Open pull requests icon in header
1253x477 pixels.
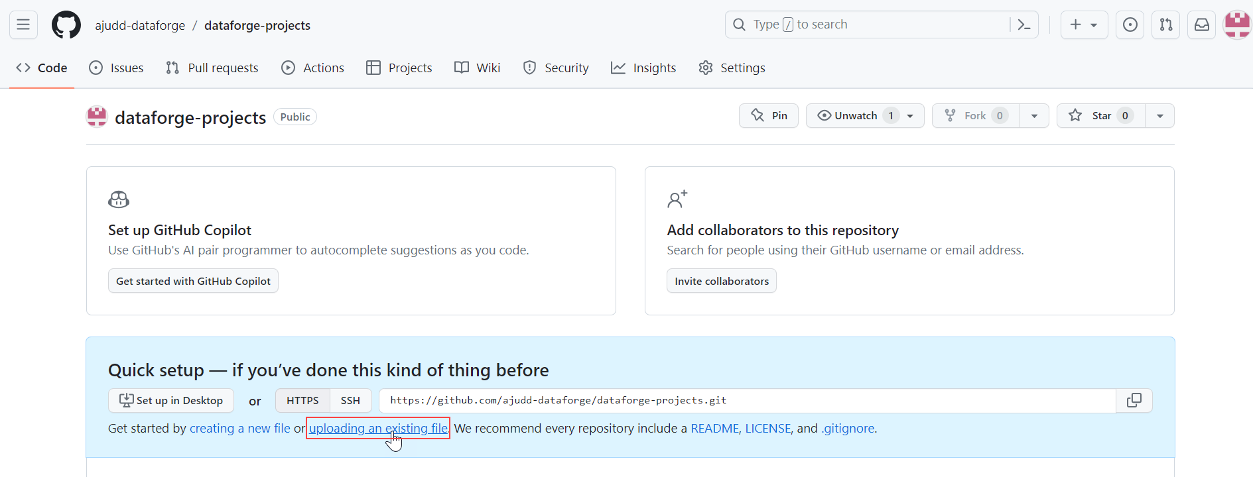(1166, 25)
